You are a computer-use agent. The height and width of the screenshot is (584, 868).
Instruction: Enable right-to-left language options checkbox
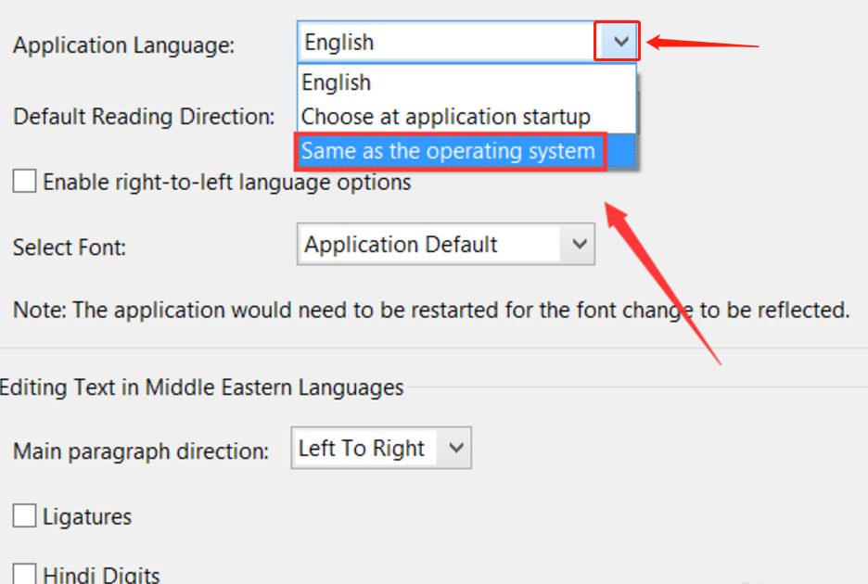click(x=25, y=182)
